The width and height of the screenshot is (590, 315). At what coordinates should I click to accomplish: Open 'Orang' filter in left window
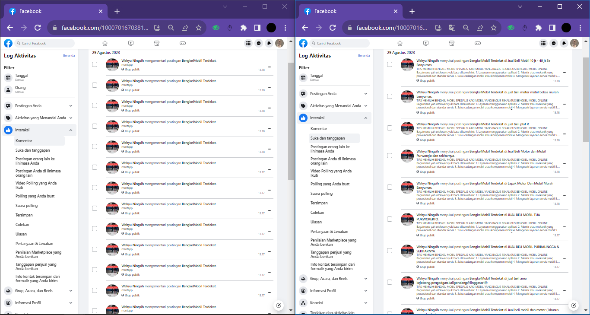[x=39, y=89]
